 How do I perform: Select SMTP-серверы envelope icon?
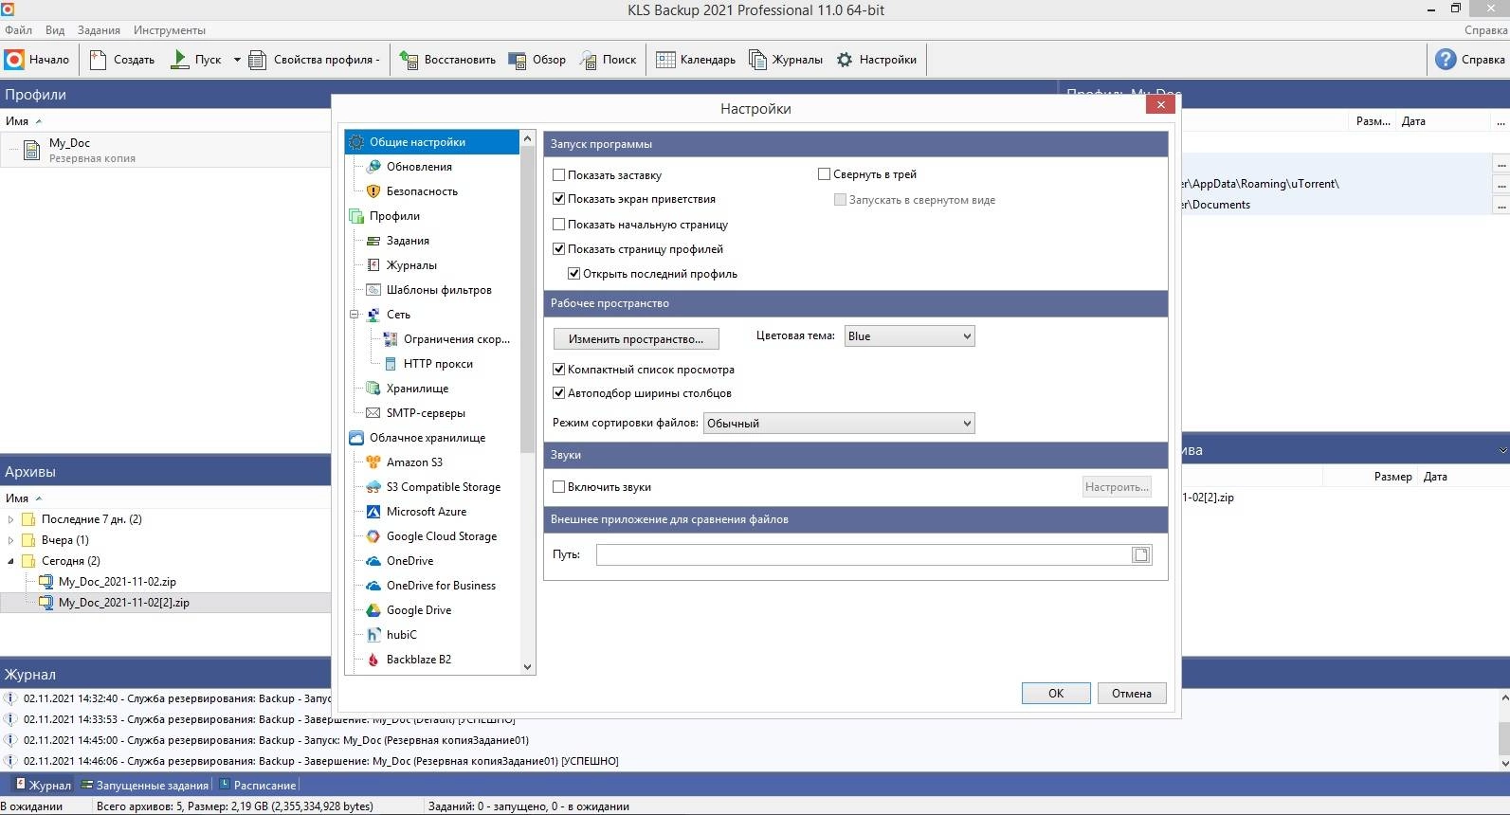(x=373, y=413)
